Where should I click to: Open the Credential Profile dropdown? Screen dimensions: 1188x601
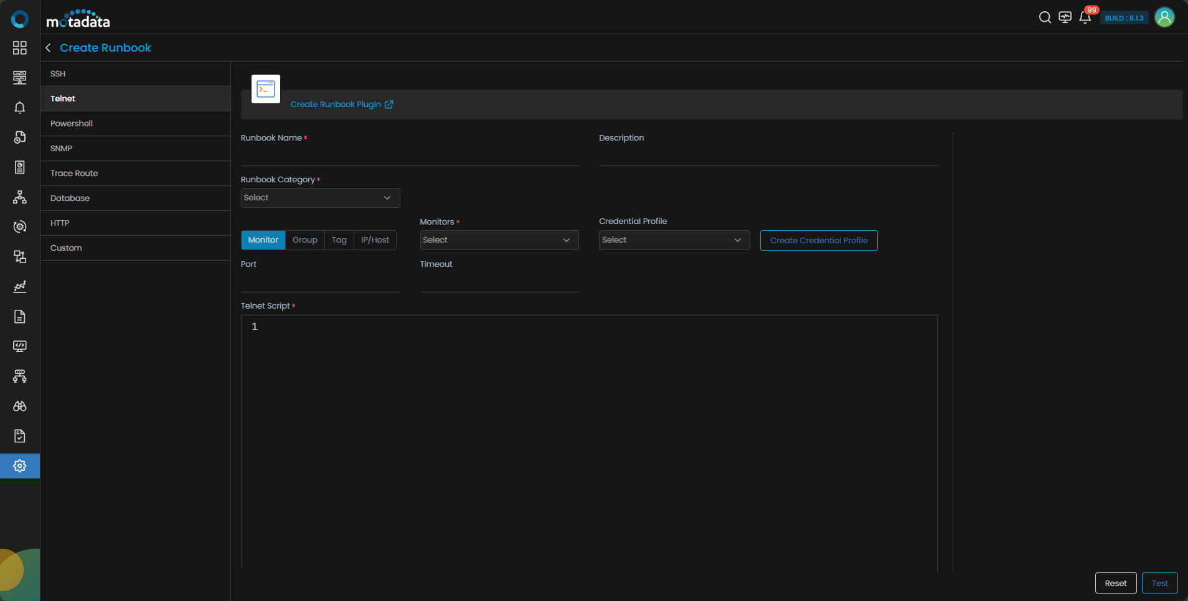click(x=674, y=240)
